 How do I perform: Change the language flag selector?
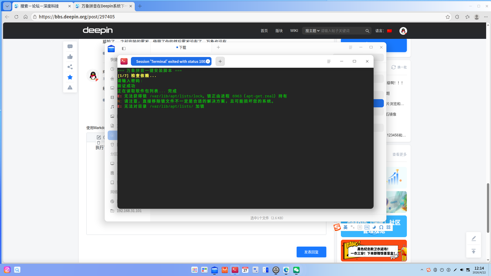[389, 31]
